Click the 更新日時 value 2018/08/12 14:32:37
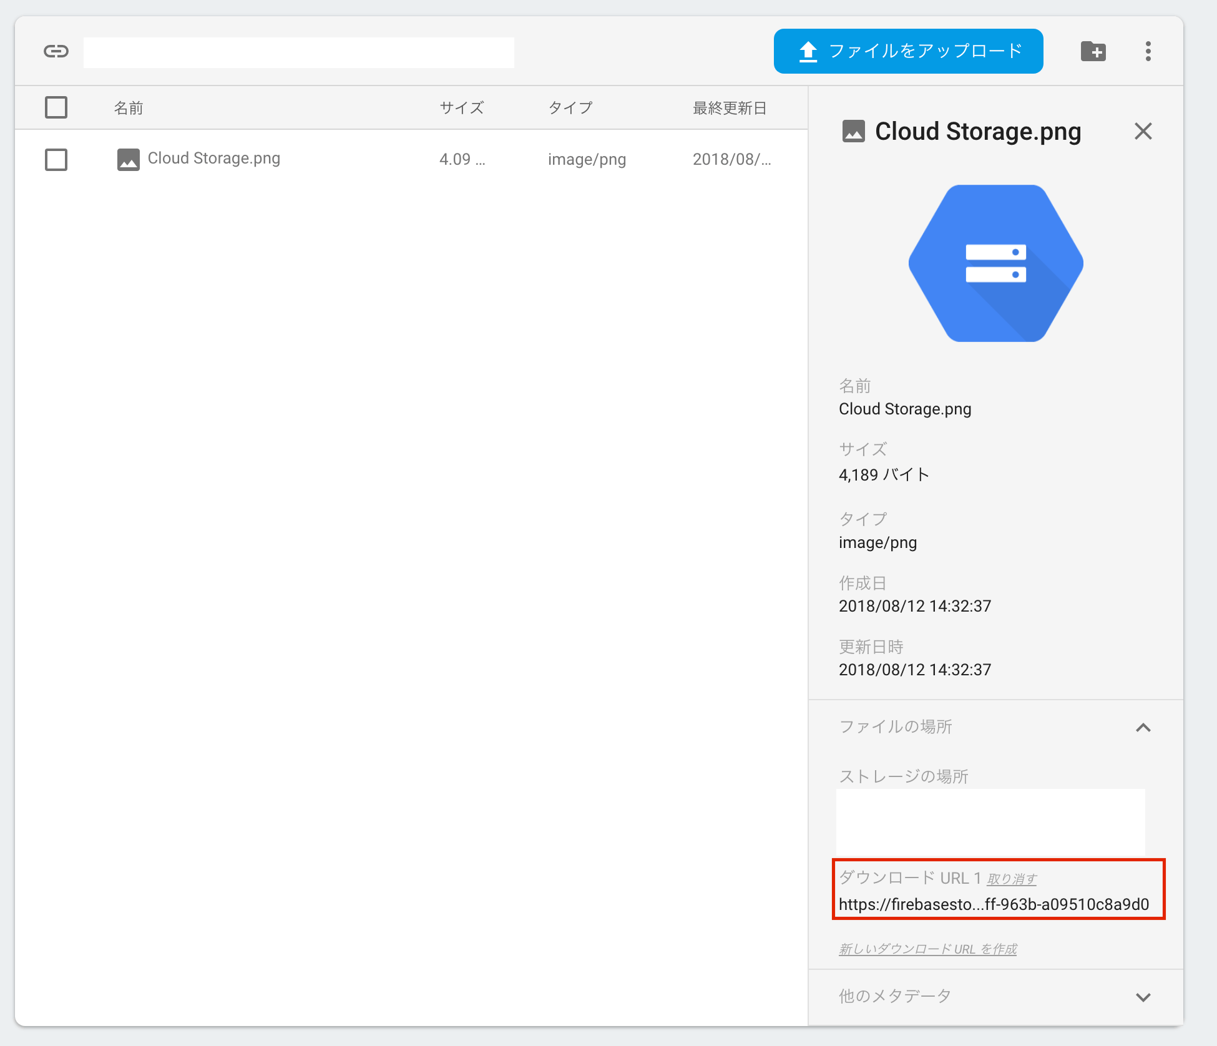Image resolution: width=1217 pixels, height=1046 pixels. (914, 670)
